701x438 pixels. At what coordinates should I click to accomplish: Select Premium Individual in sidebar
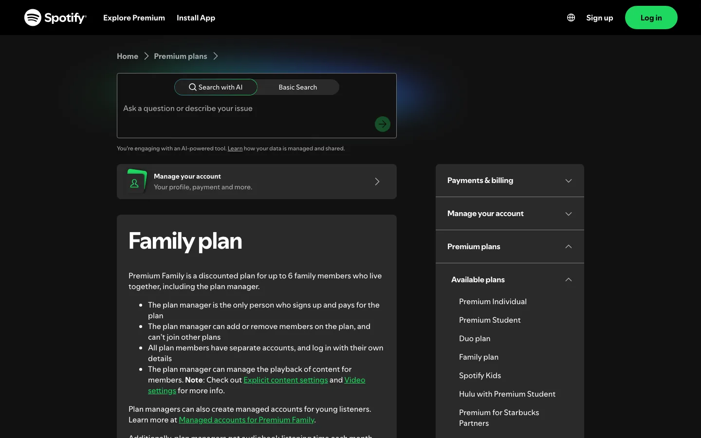pyautogui.click(x=493, y=302)
